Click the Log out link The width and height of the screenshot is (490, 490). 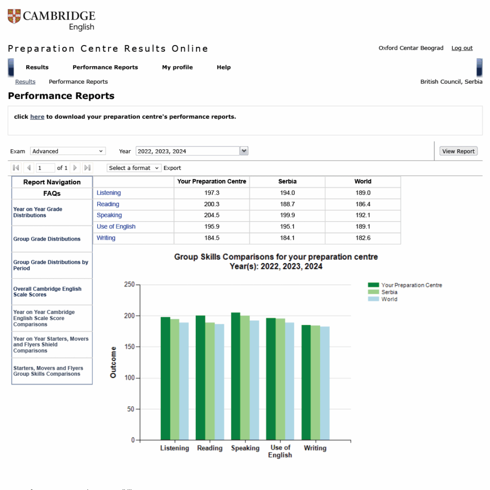(462, 48)
